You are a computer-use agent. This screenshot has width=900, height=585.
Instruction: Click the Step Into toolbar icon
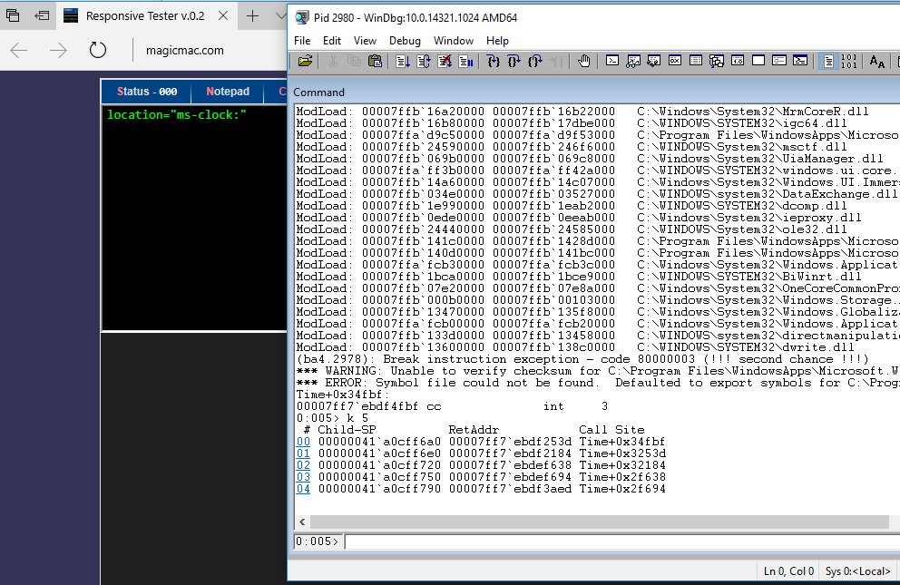click(x=493, y=62)
